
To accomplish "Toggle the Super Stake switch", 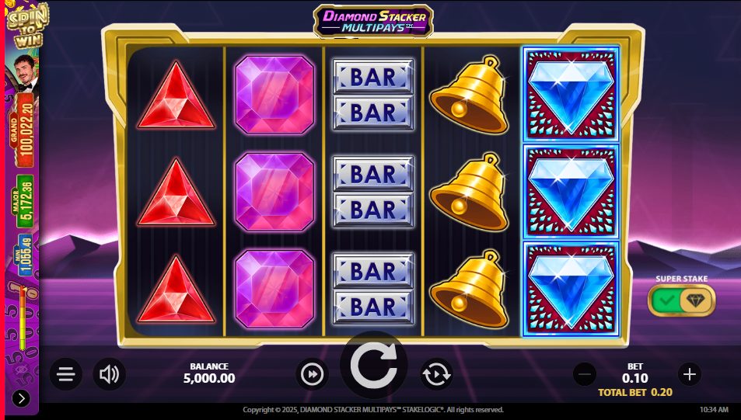I will pos(681,300).
